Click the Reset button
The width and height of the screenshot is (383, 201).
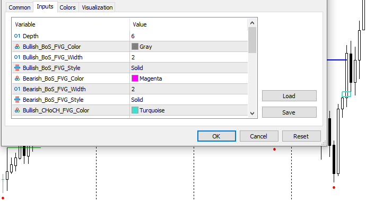pyautogui.click(x=301, y=136)
